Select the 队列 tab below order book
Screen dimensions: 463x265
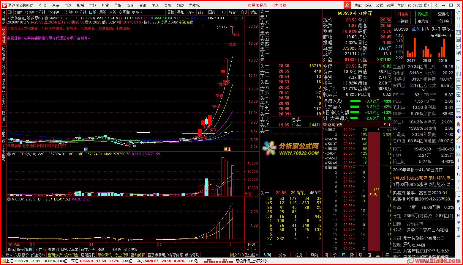(x=267, y=255)
